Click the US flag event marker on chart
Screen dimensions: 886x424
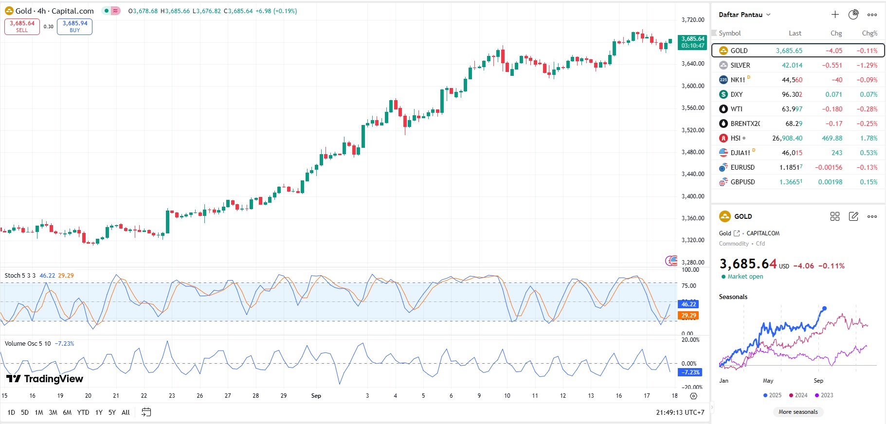tap(672, 261)
